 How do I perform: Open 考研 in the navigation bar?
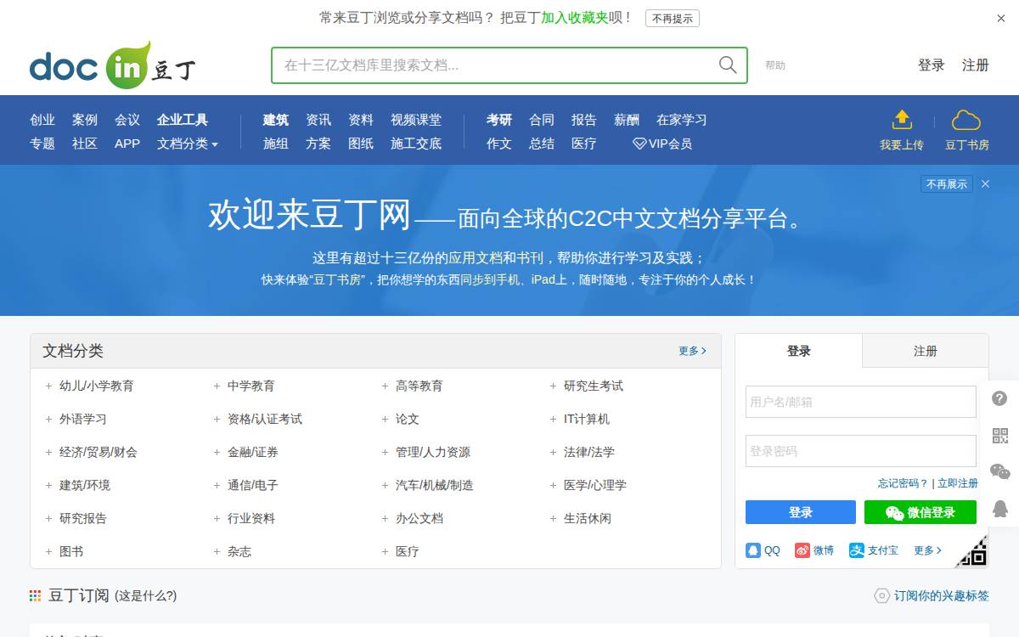(x=499, y=120)
